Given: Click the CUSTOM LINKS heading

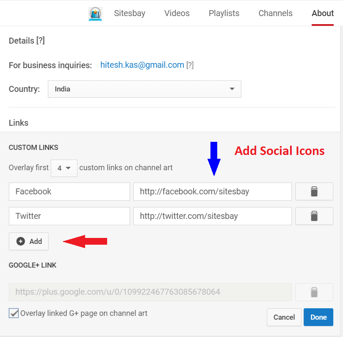Looking at the screenshot, I should 33,147.
